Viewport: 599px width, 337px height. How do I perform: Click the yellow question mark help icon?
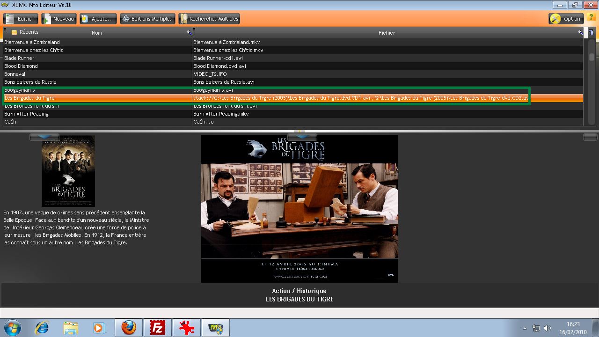pos(592,17)
